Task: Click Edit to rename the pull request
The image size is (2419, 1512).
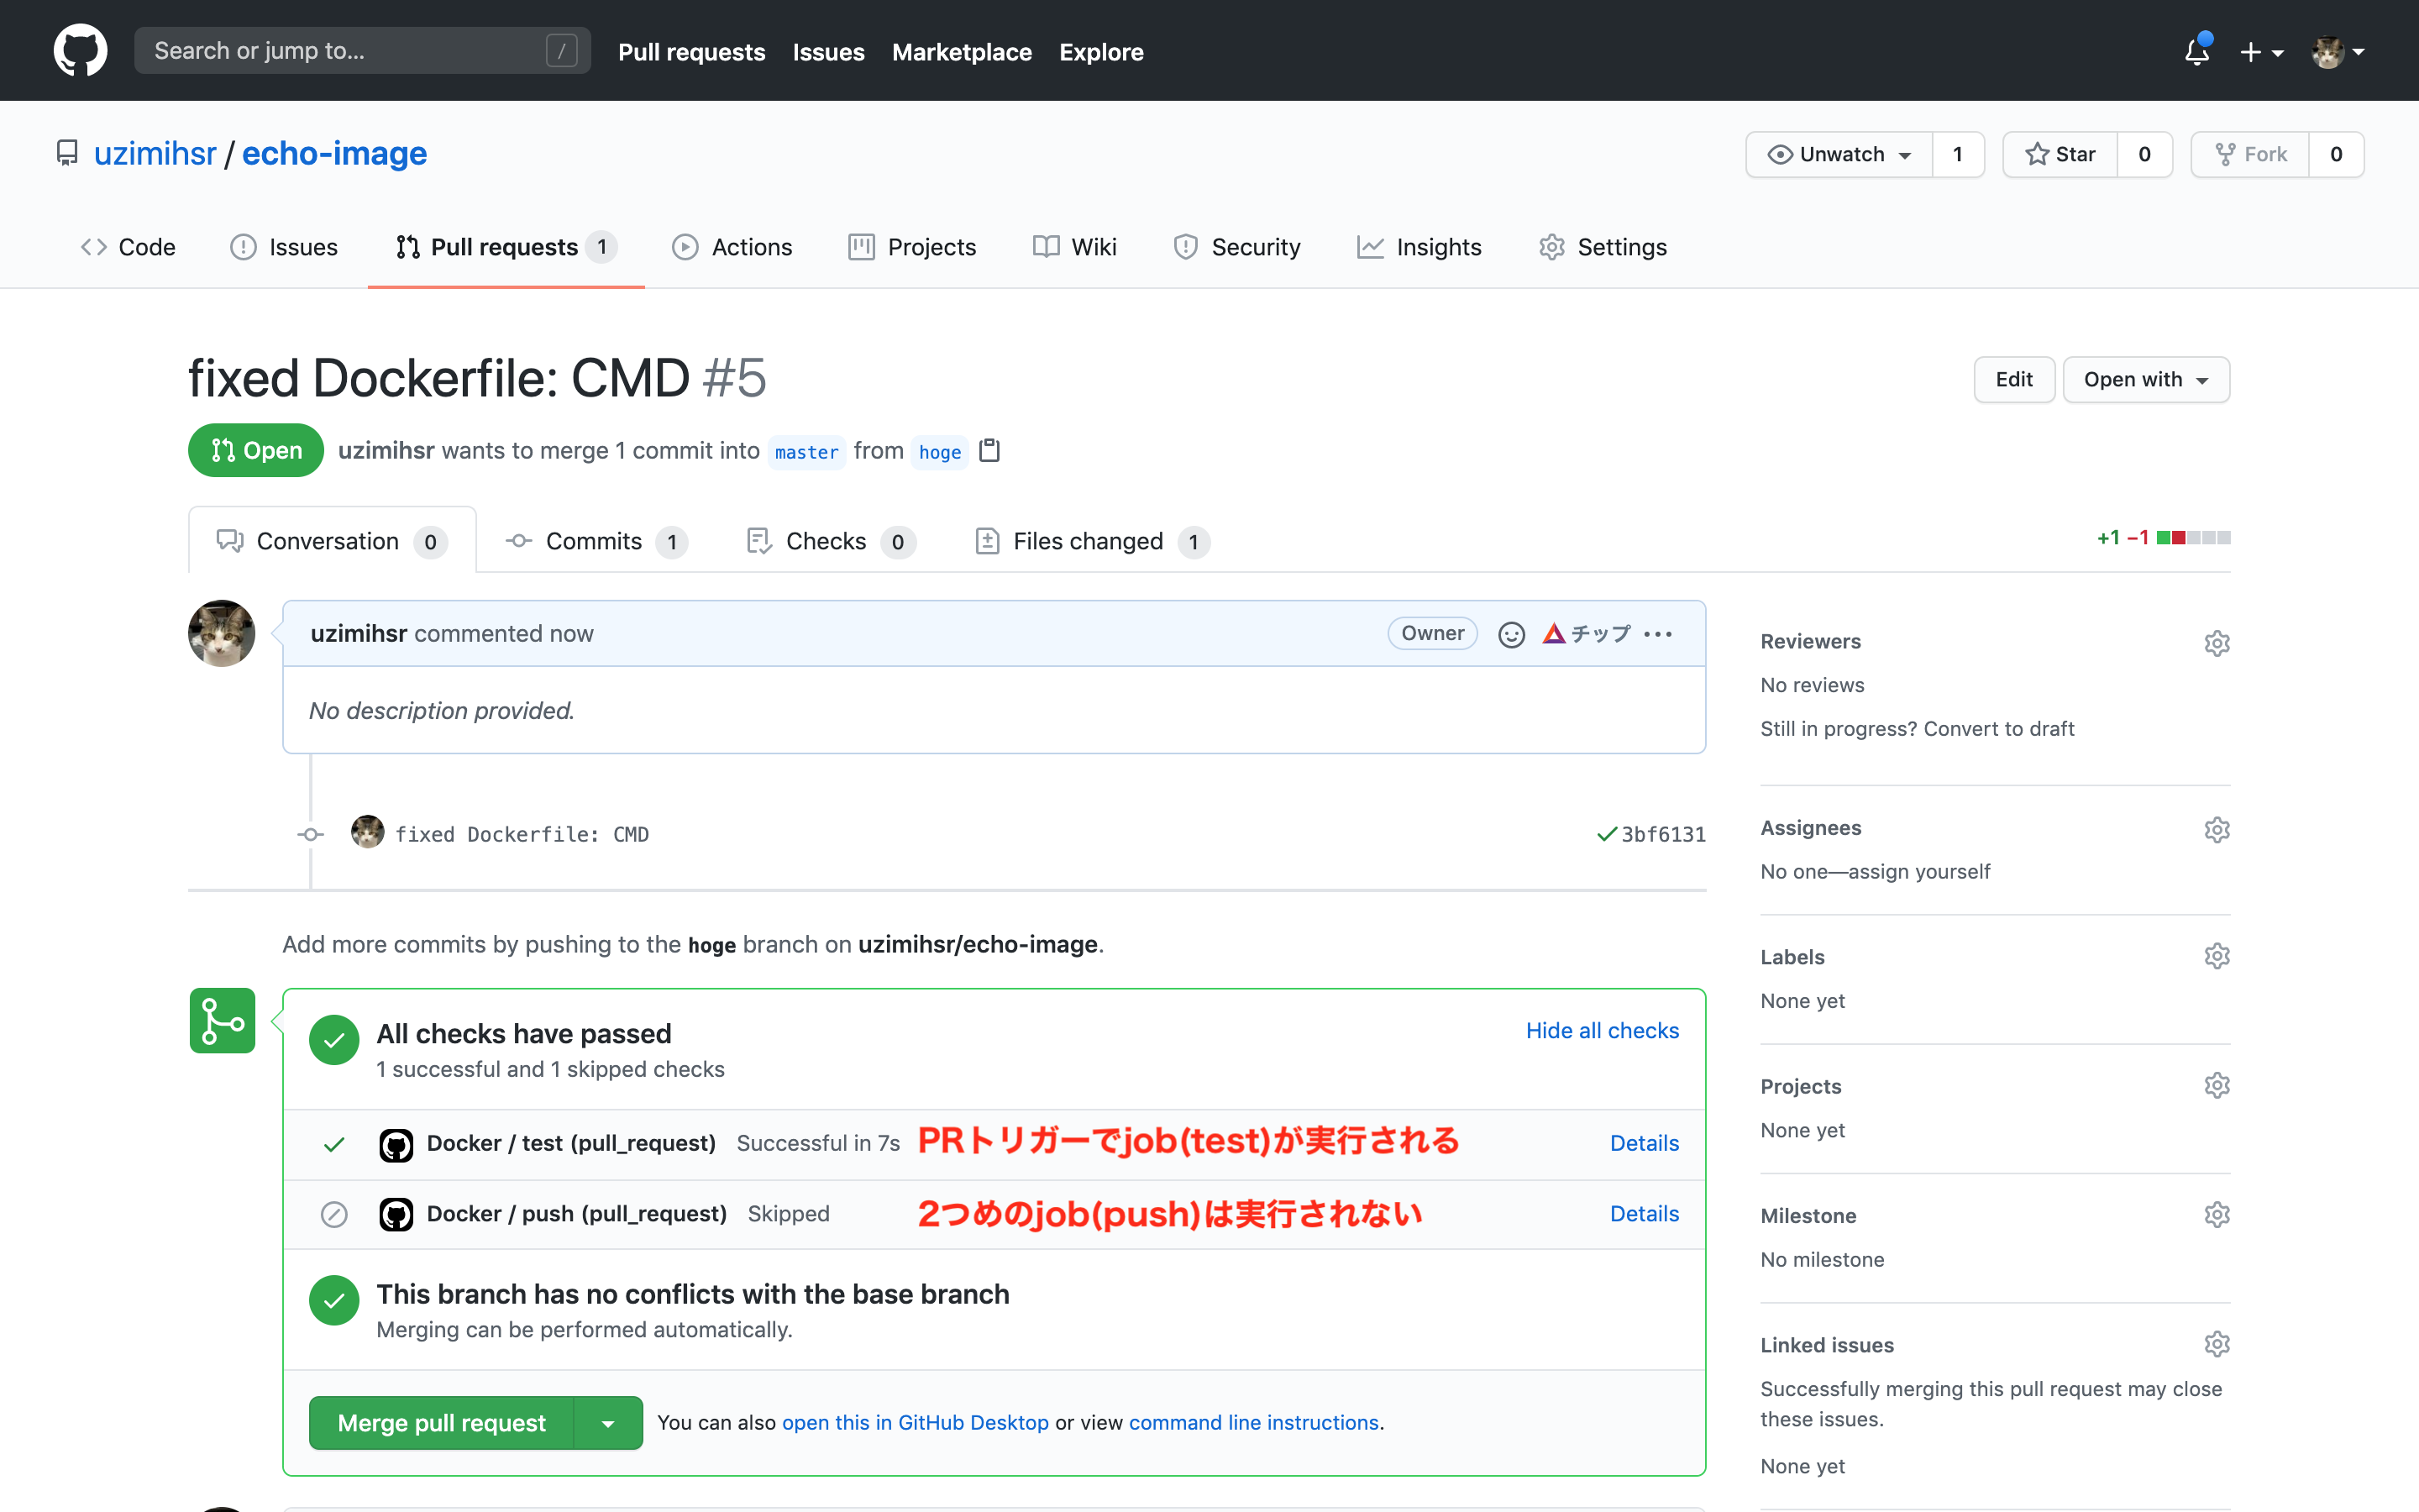Action: 2014,379
